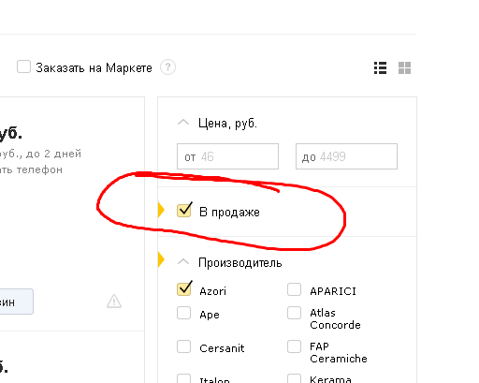The height and width of the screenshot is (383, 479).
Task: Select Ape manufacturer checkbox
Action: (x=183, y=313)
